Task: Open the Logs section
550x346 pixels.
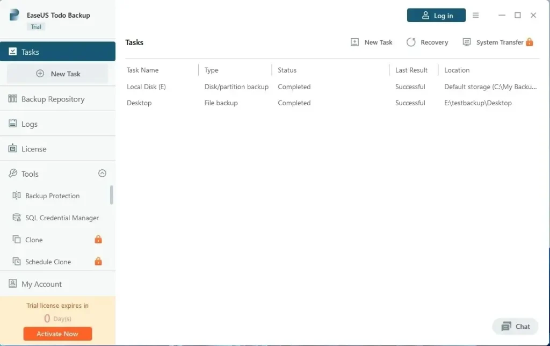Action: 30,124
